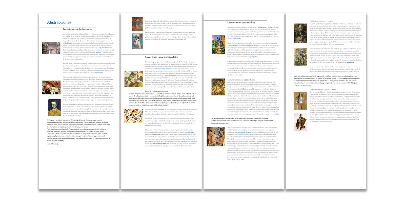The image size is (405, 202).
Task: Click the Cézanne landscape painting thumbnail
Action: pos(218,44)
